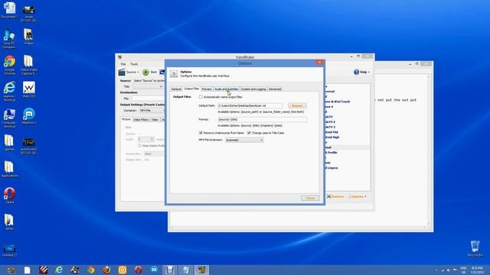Open the Computer shortcut on desktop
The width and height of the screenshot is (490, 275).
point(9,118)
